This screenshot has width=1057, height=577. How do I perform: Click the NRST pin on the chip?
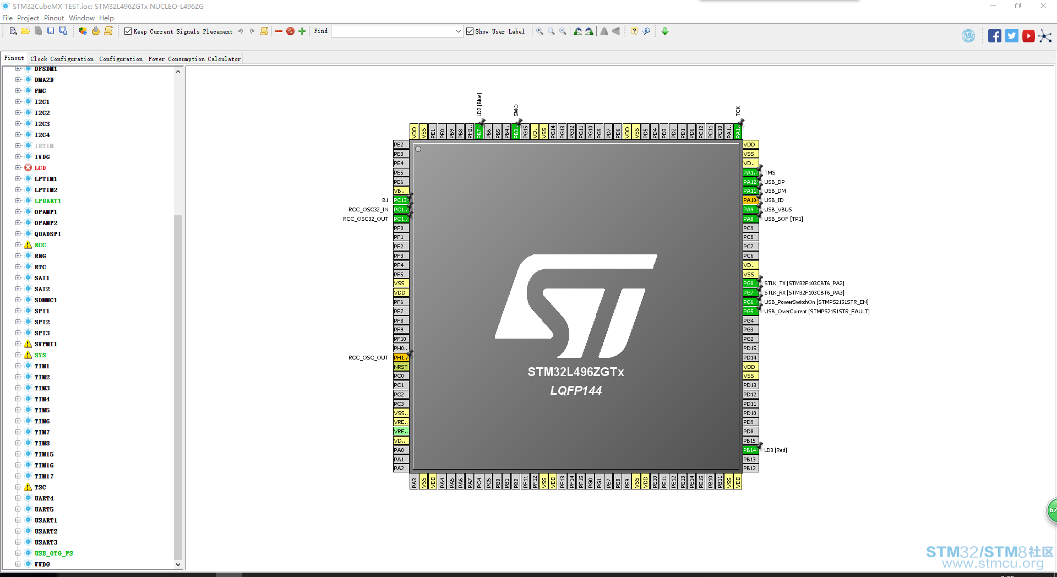pos(401,367)
